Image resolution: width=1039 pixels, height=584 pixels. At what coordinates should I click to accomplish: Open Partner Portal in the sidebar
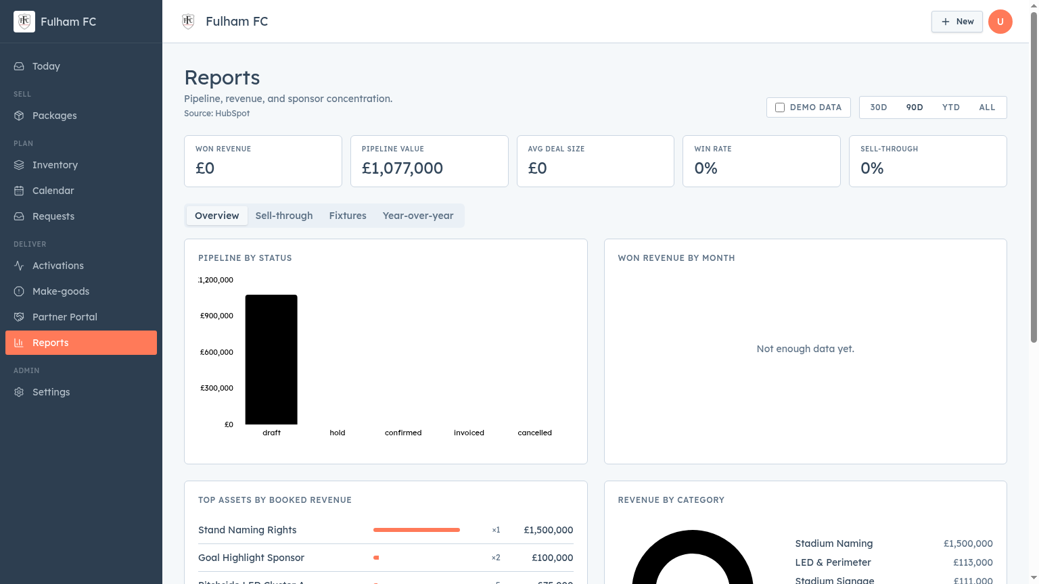pos(81,317)
